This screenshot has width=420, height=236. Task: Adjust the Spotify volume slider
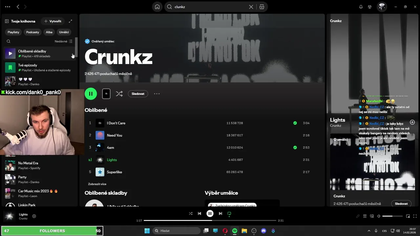pyautogui.click(x=392, y=216)
